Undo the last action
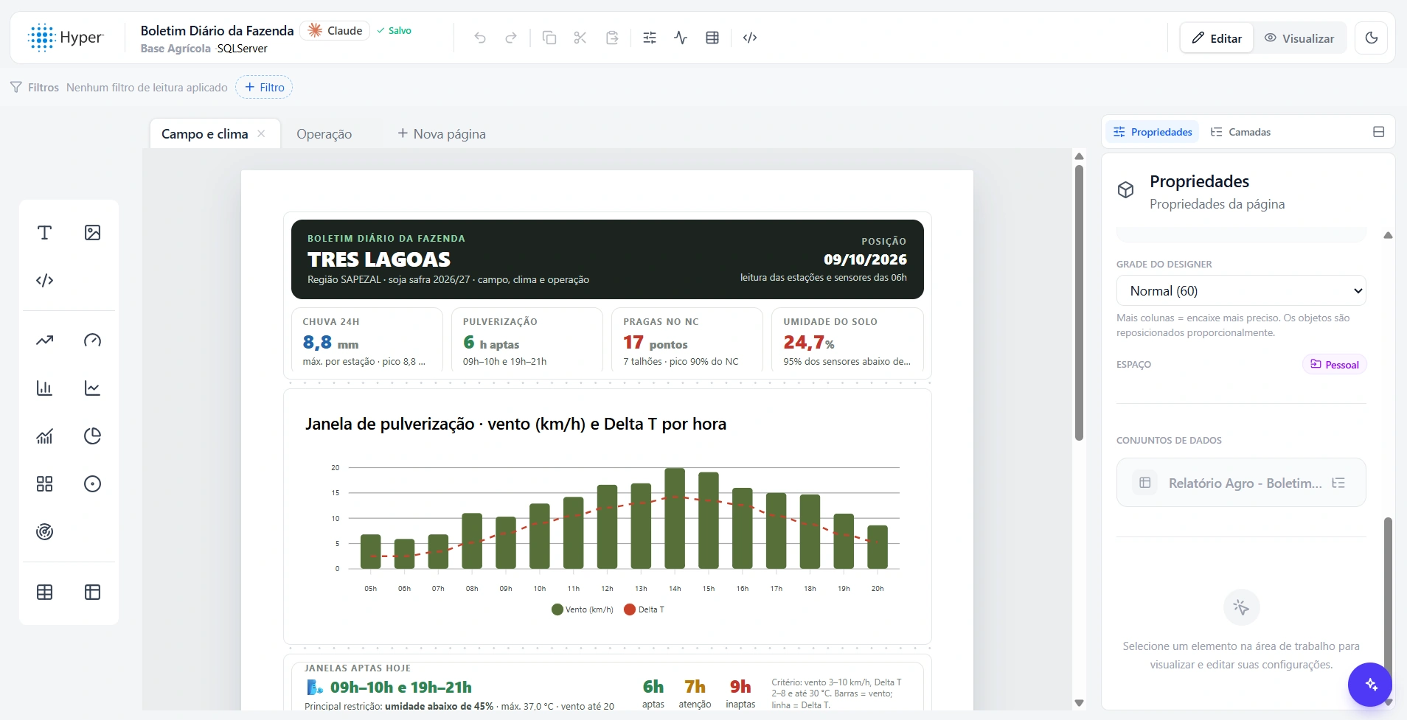 pyautogui.click(x=480, y=38)
